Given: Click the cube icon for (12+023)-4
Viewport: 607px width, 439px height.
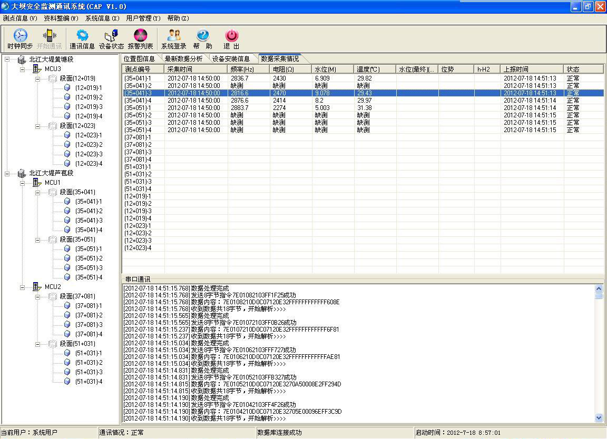Looking at the screenshot, I should [x=67, y=164].
